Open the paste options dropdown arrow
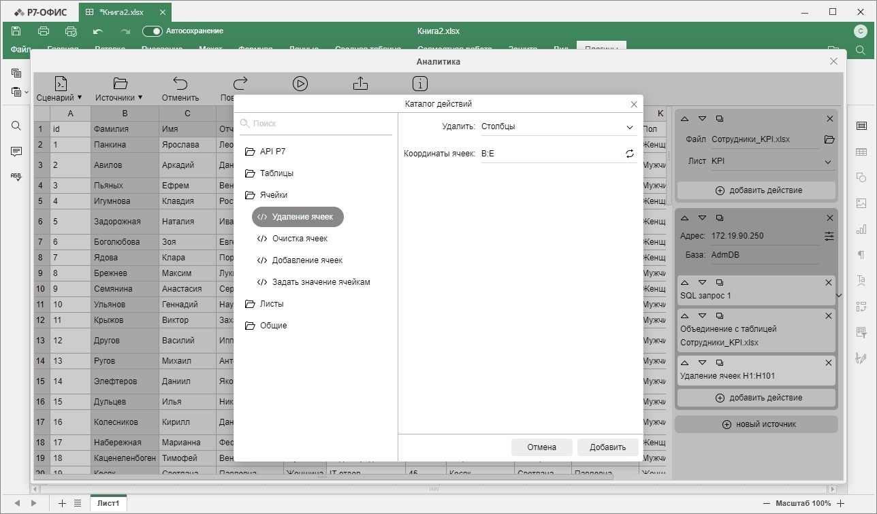877x514 pixels. point(27,92)
